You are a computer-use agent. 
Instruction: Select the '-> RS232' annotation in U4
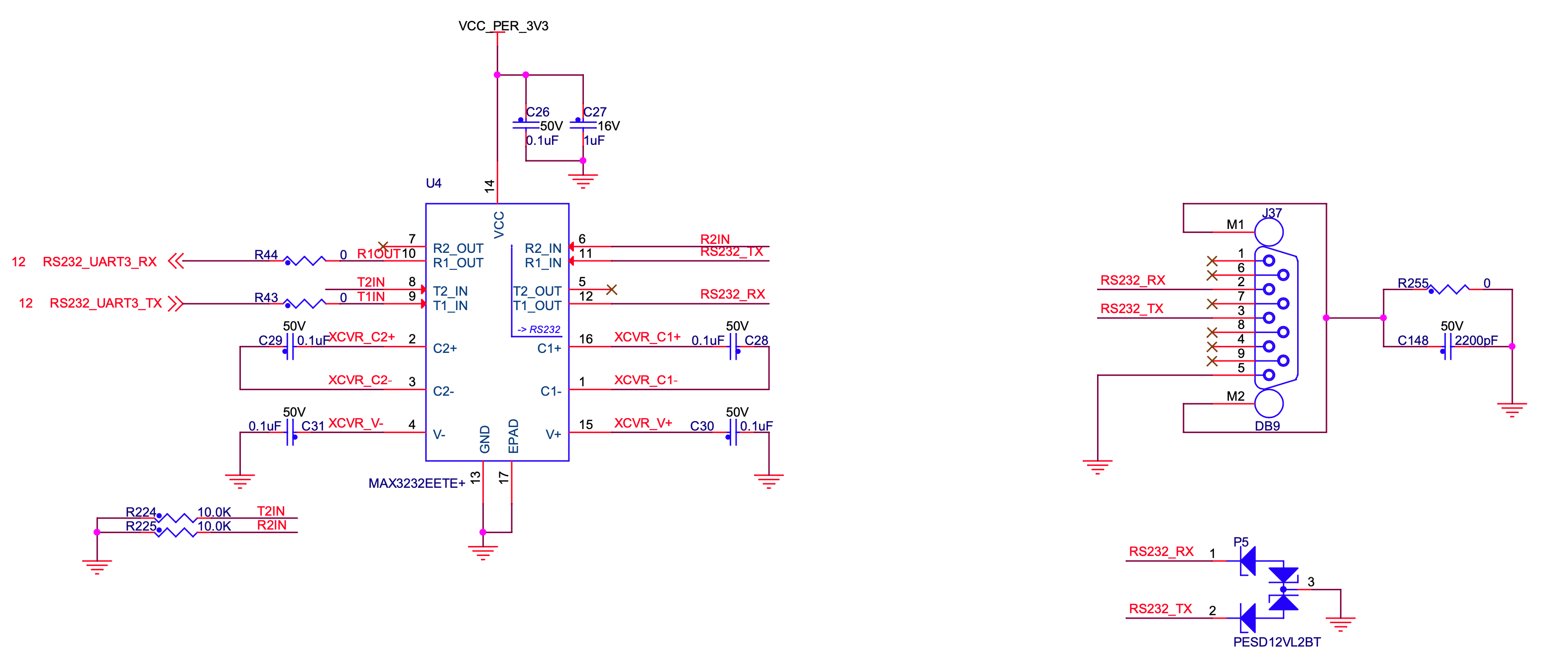coord(539,329)
